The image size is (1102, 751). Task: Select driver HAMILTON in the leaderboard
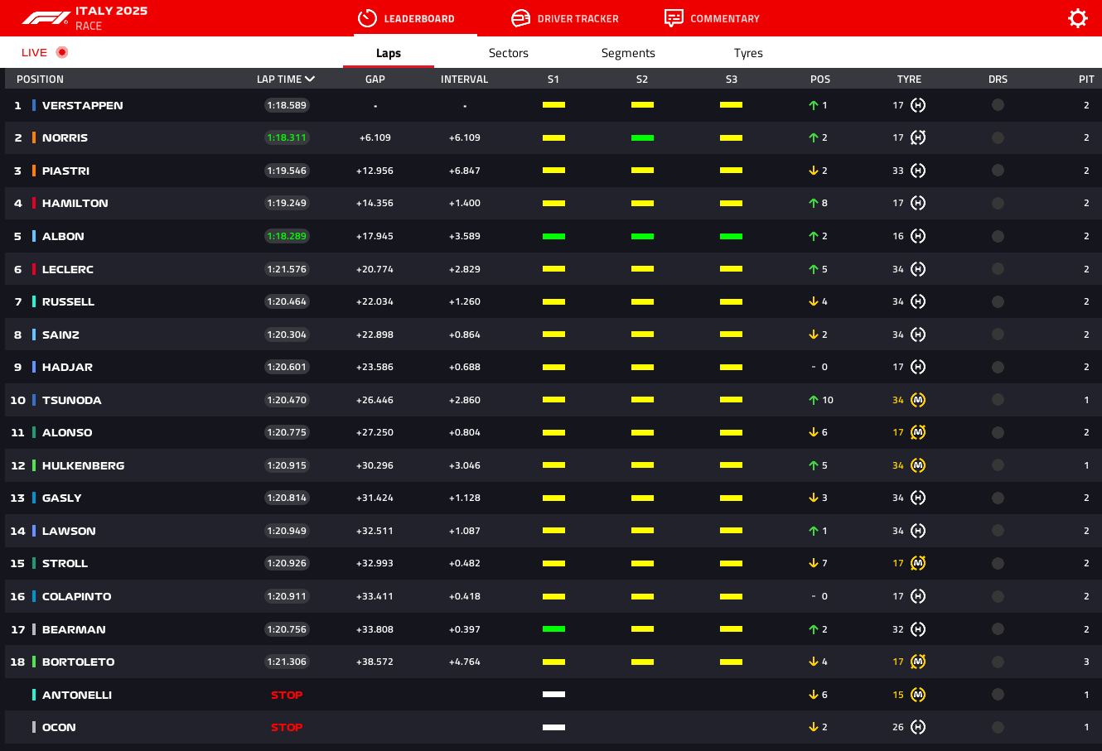click(75, 203)
